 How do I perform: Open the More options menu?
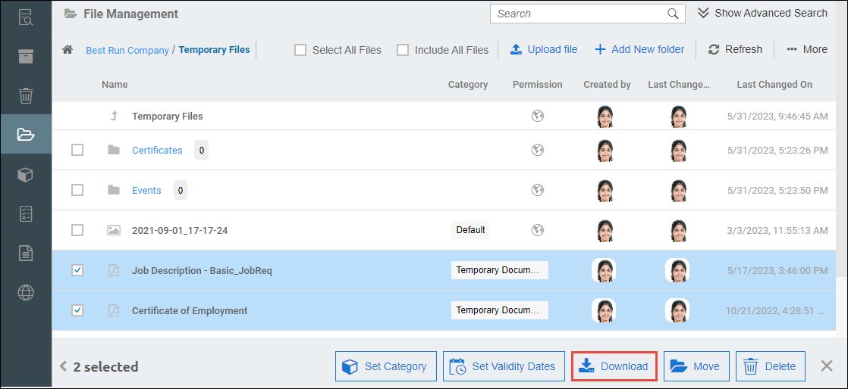pyautogui.click(x=807, y=50)
